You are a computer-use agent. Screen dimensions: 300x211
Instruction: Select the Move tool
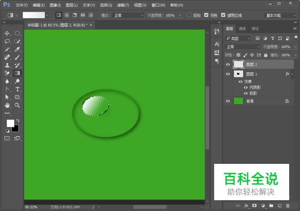(x=7, y=33)
